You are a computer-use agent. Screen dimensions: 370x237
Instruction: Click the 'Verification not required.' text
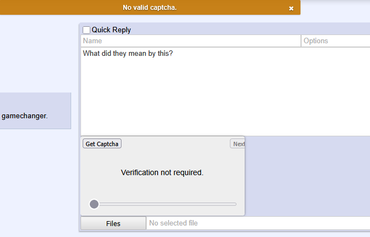click(162, 172)
